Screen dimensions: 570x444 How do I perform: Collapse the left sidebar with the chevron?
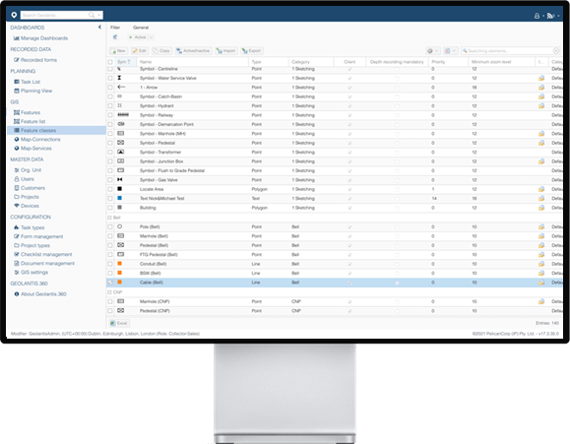point(99,28)
